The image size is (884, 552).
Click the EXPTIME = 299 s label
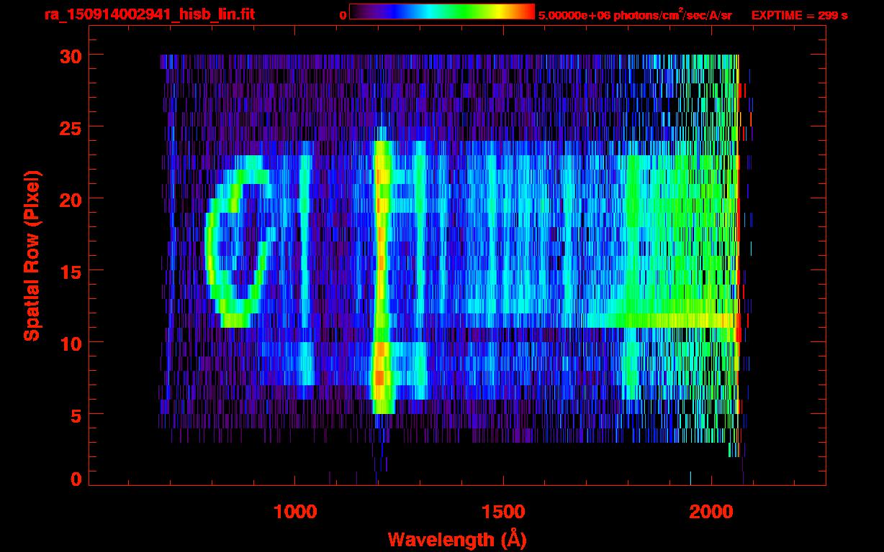[799, 15]
